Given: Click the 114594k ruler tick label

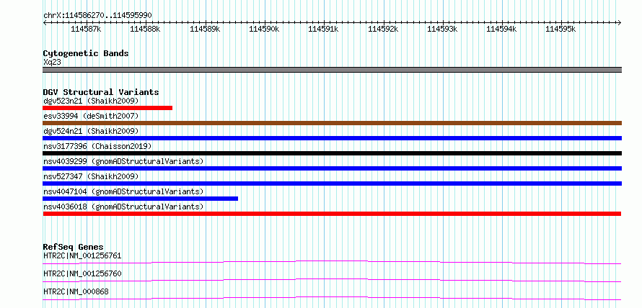Looking at the screenshot, I should click(501, 29).
